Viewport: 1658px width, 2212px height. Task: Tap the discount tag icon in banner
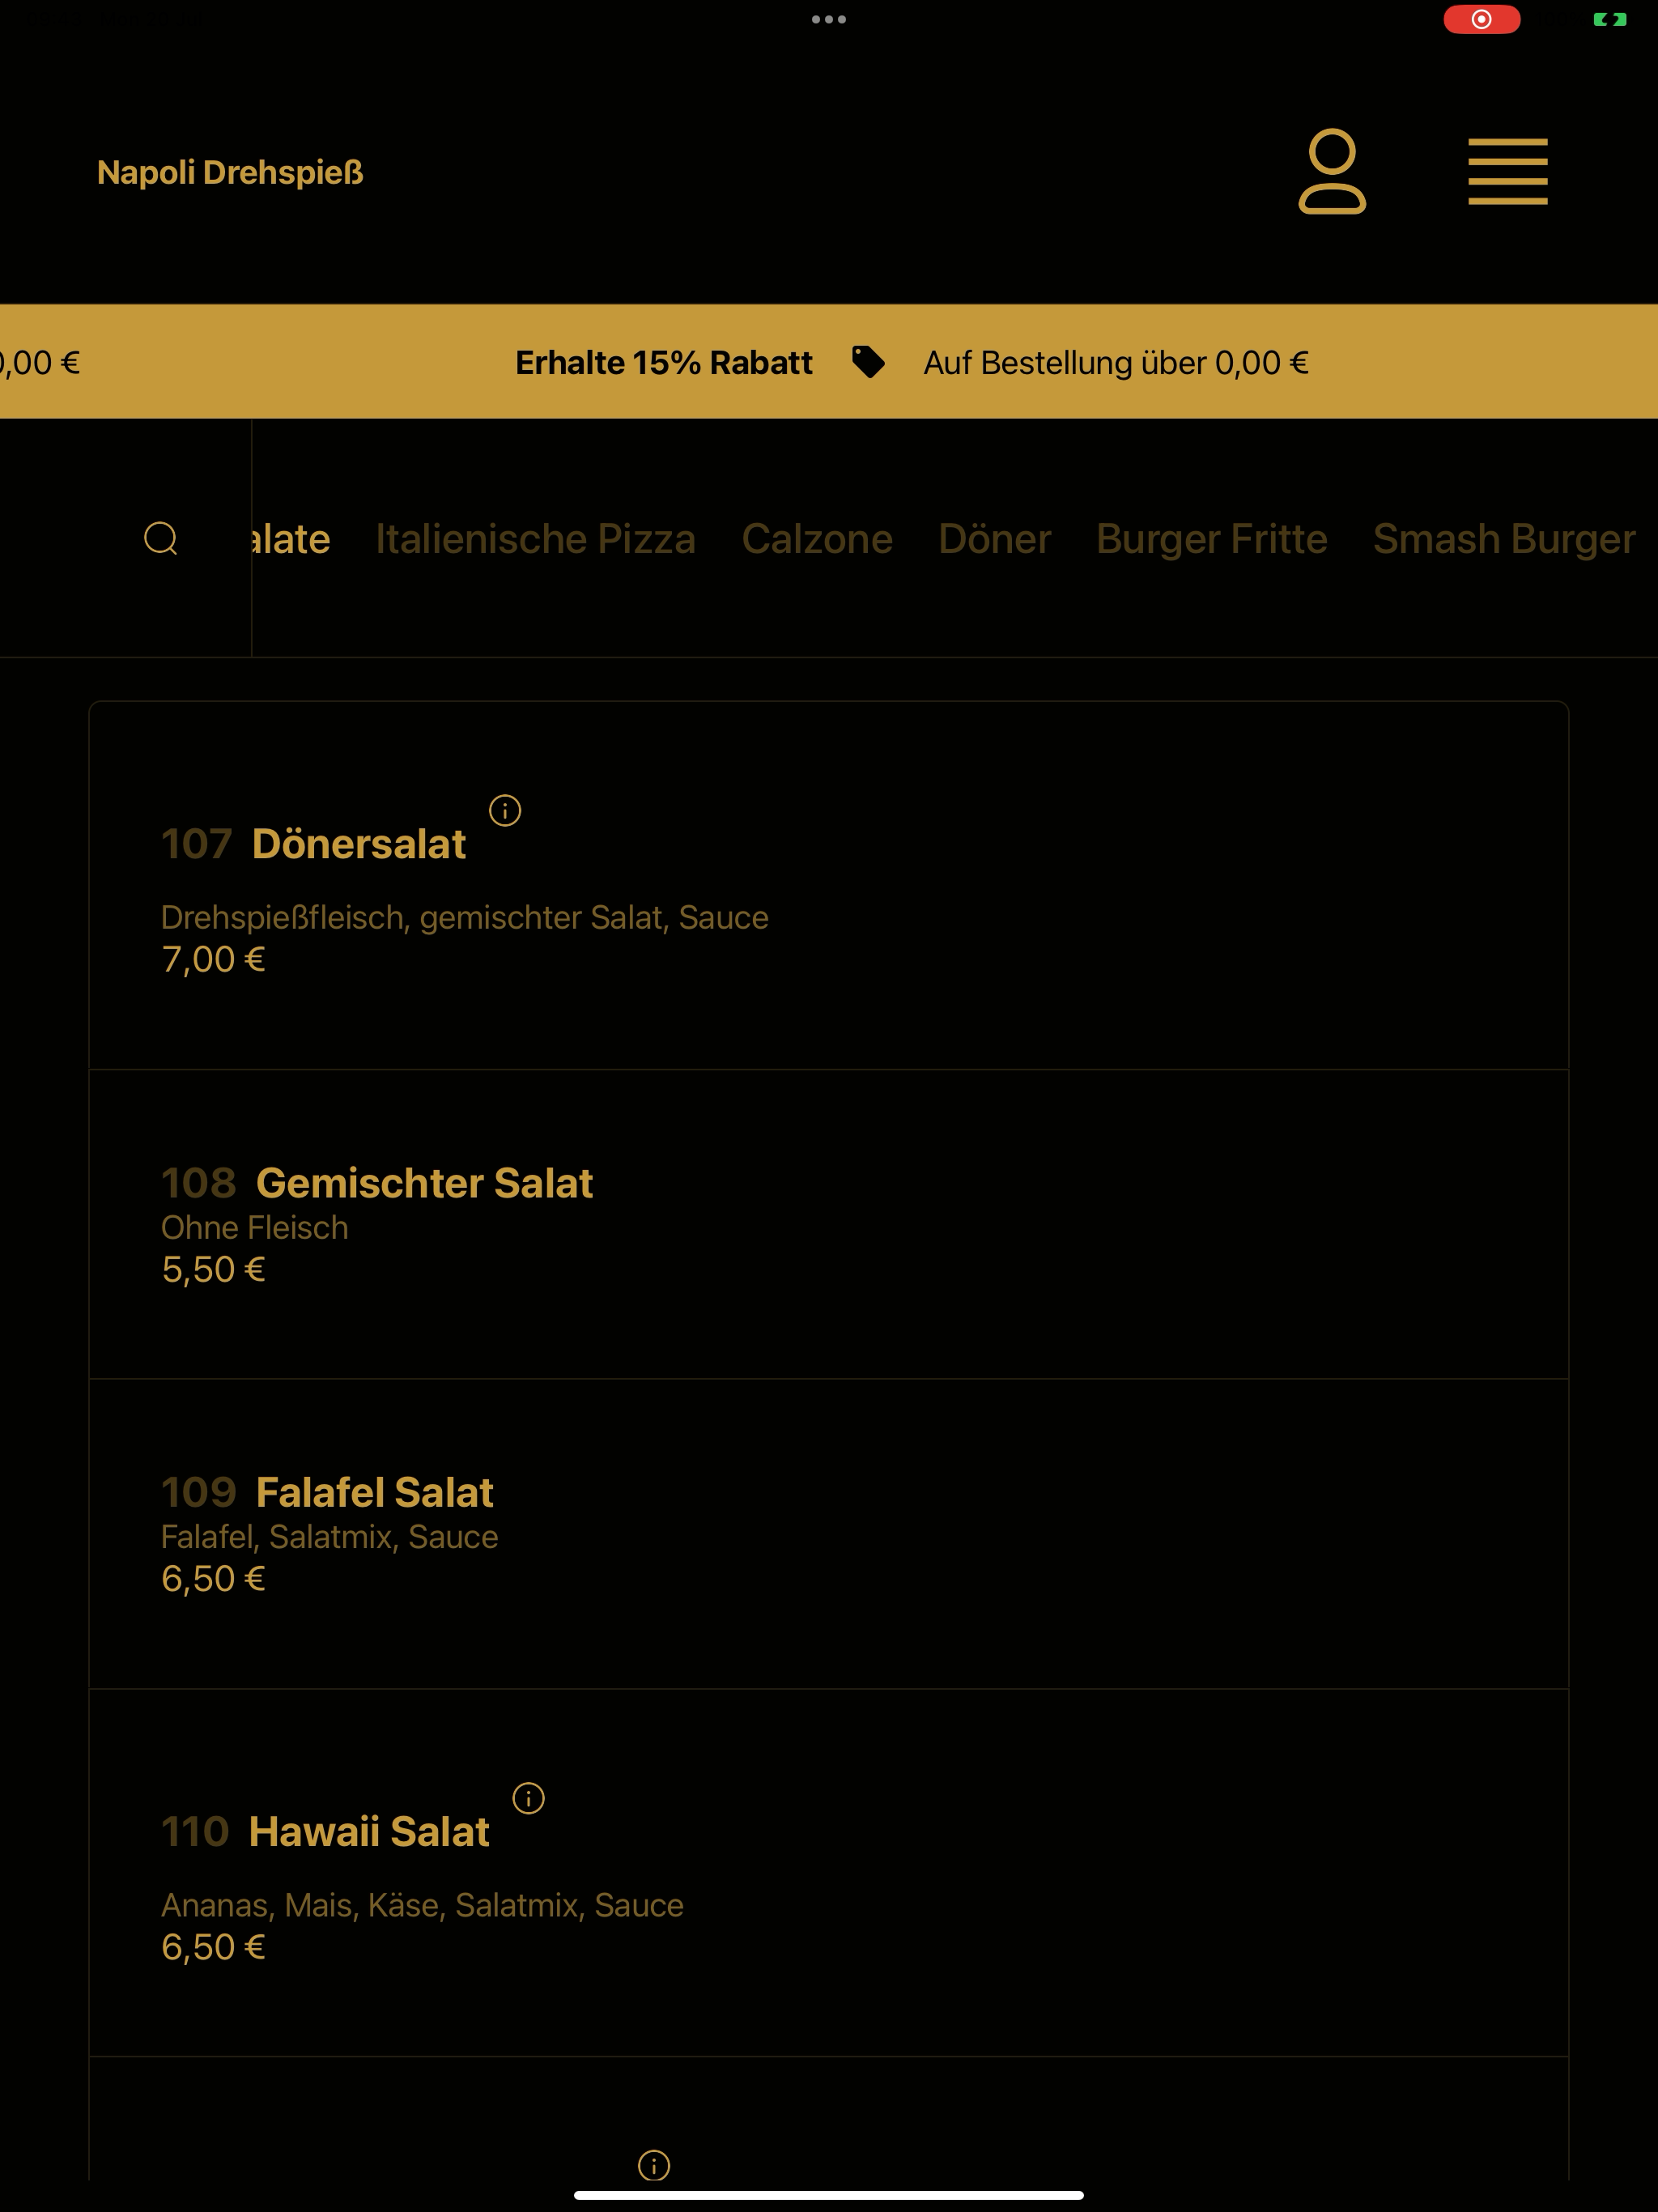coord(868,362)
